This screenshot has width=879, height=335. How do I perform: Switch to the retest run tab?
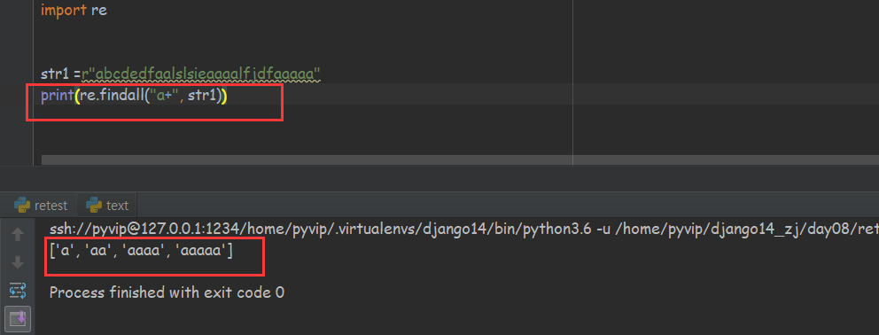click(x=41, y=206)
